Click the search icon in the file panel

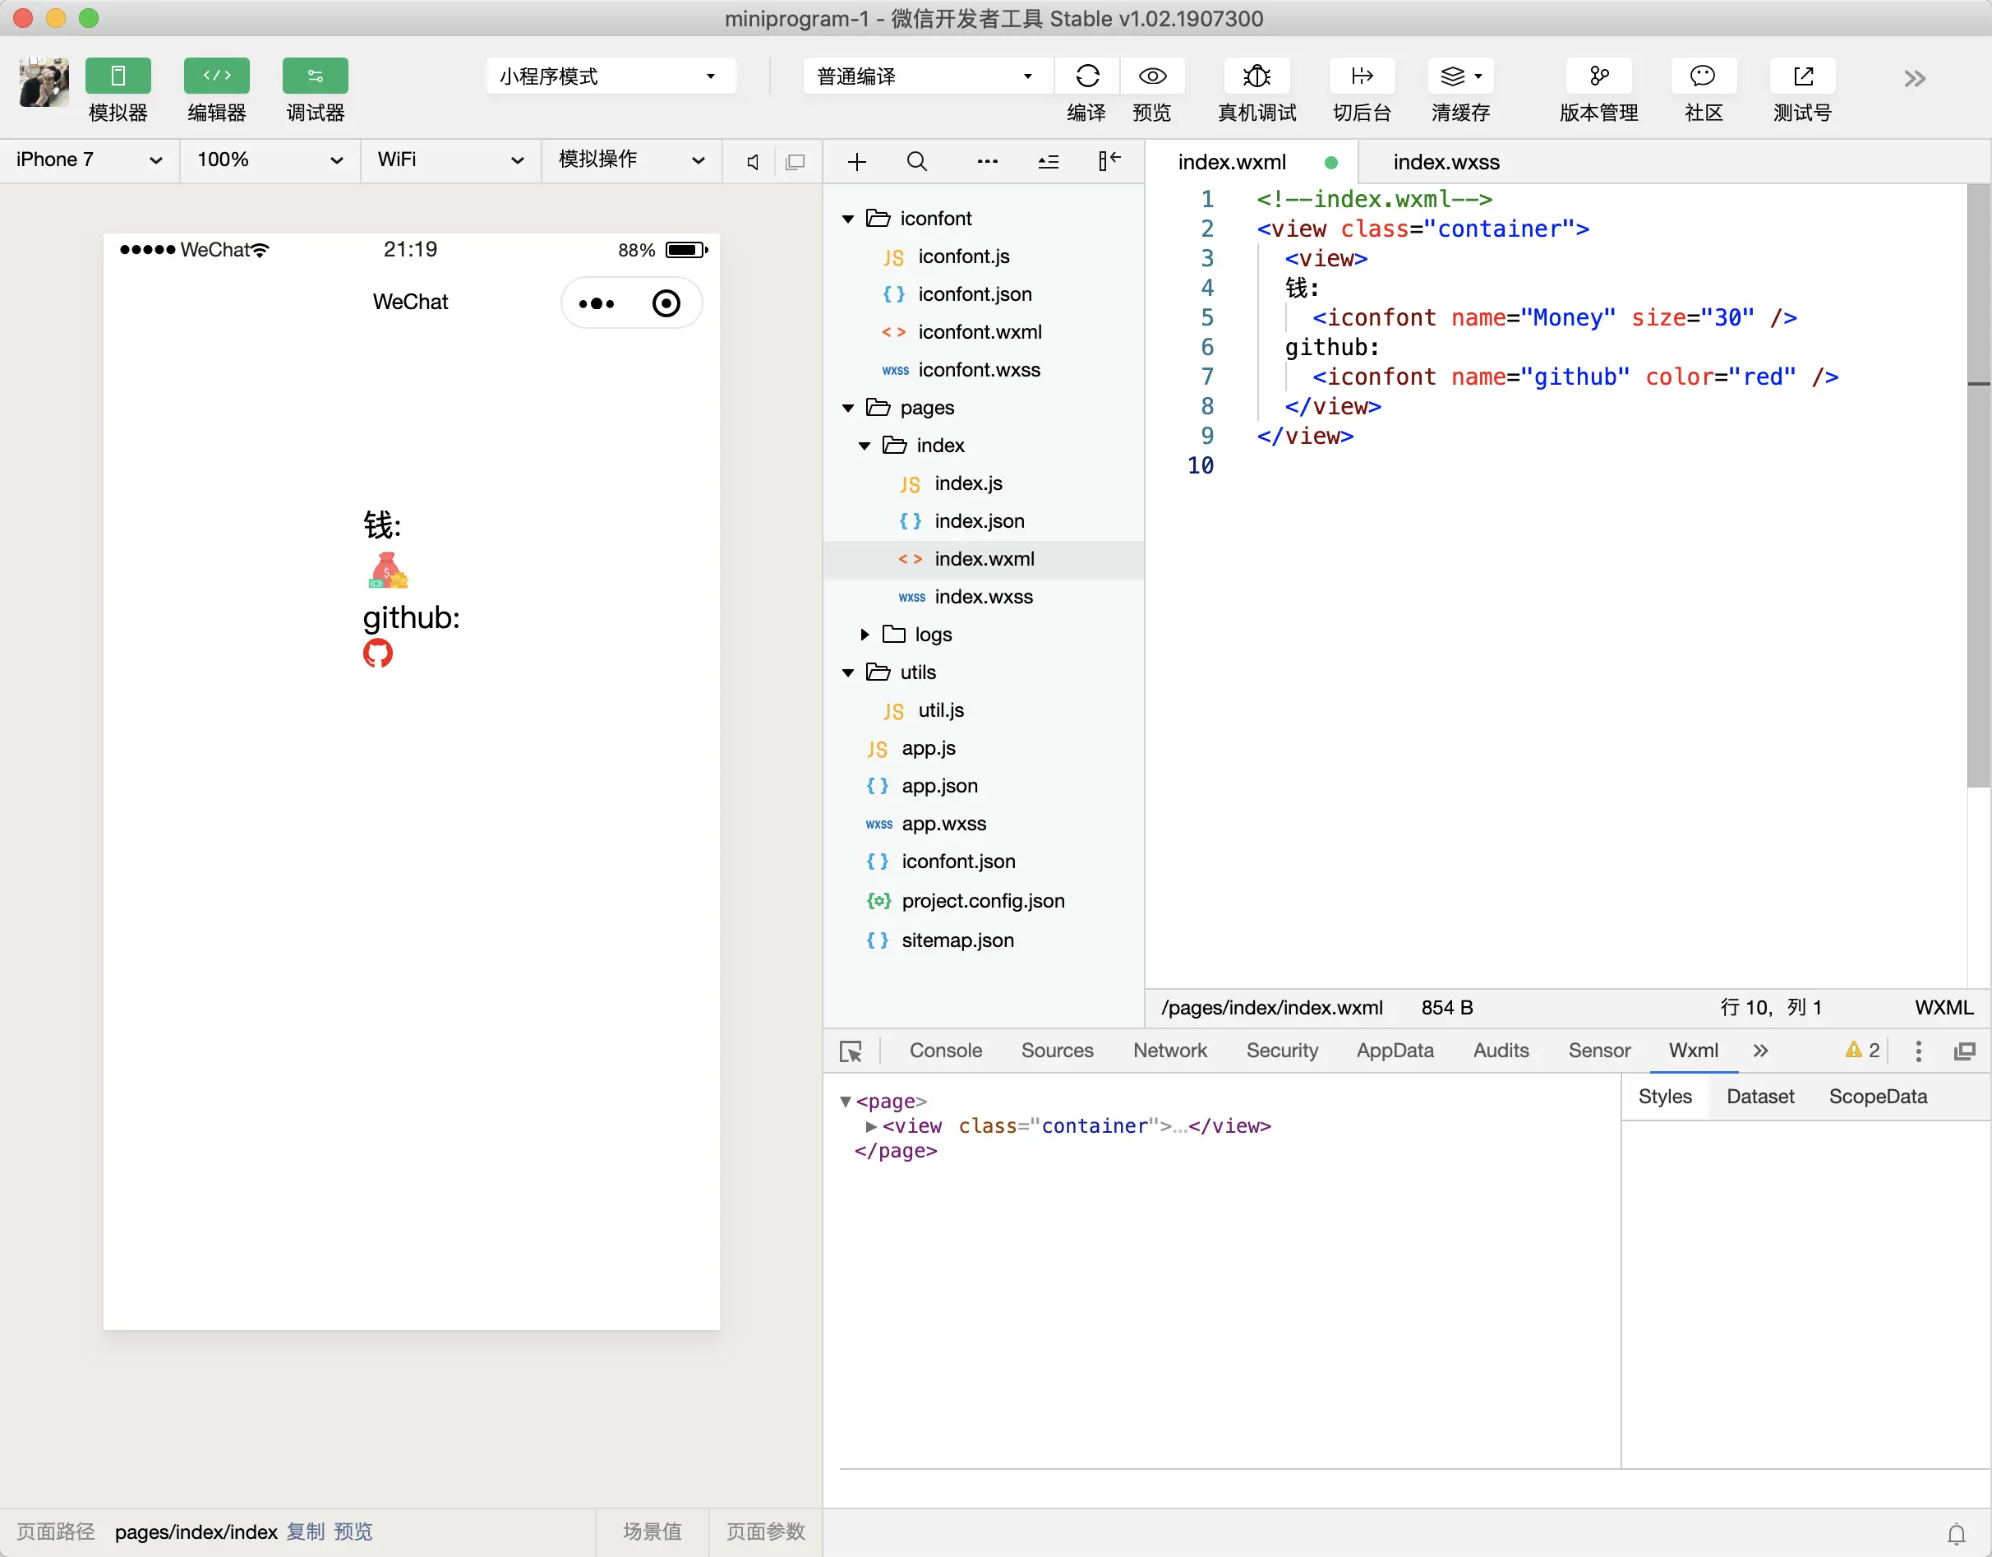point(916,163)
